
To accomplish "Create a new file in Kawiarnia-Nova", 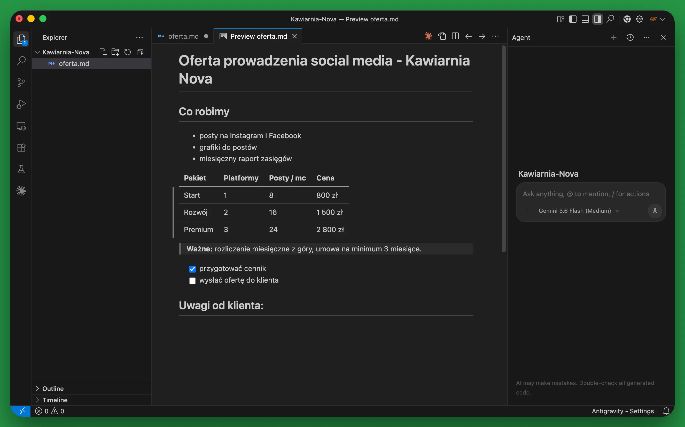I will 103,52.
